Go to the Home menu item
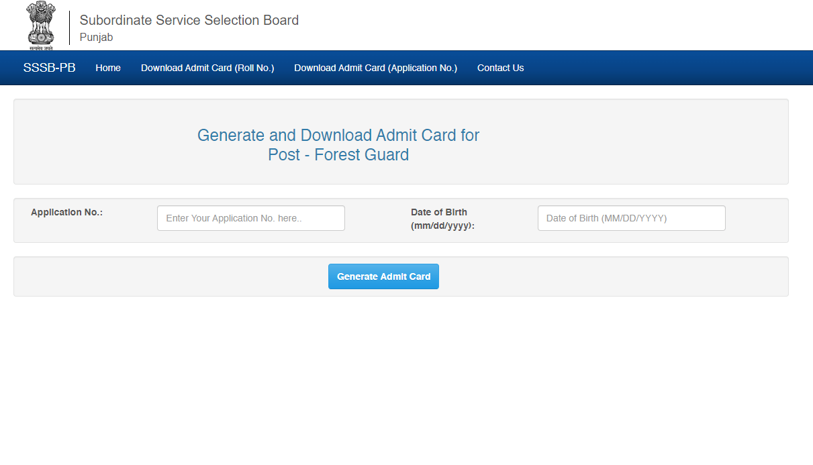Screen dimensions: 813x465 click(108, 68)
